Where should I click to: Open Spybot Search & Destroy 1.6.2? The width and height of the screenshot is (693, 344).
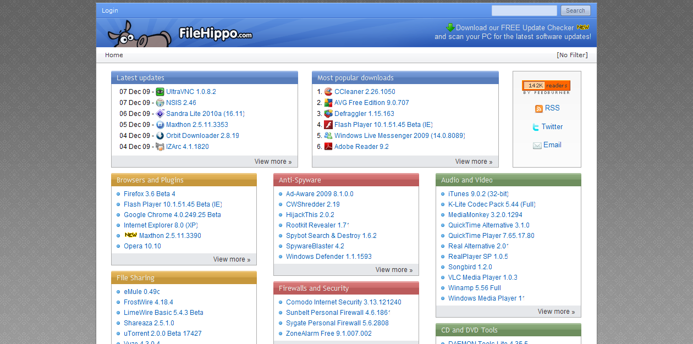(331, 236)
